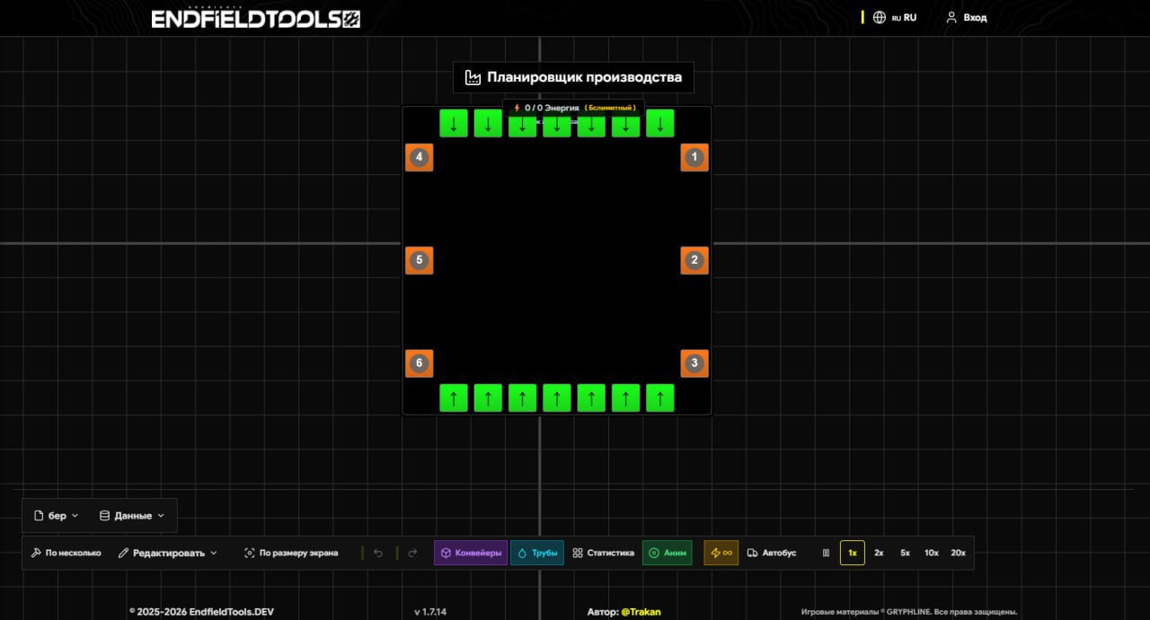
Task: Click the redo arrow icon
Action: [412, 553]
